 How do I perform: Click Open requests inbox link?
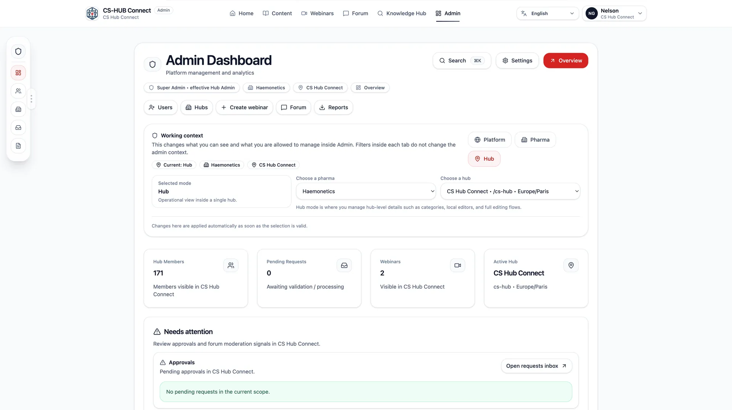536,366
